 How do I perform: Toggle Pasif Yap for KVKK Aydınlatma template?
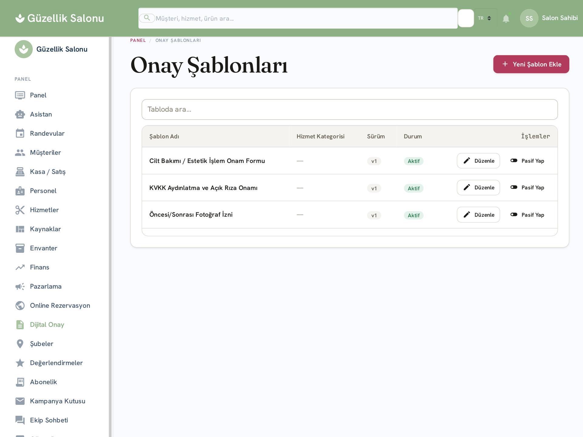(x=527, y=188)
